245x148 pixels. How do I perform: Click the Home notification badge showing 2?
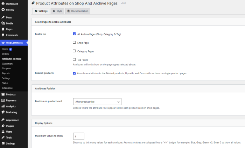[x=10, y=49]
